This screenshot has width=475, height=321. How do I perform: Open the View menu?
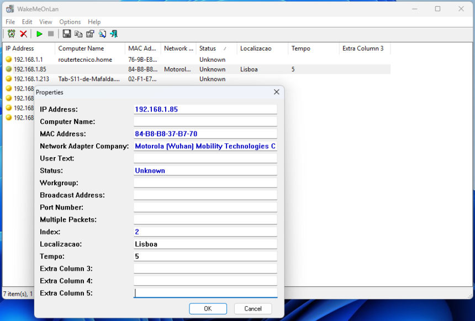click(x=45, y=22)
